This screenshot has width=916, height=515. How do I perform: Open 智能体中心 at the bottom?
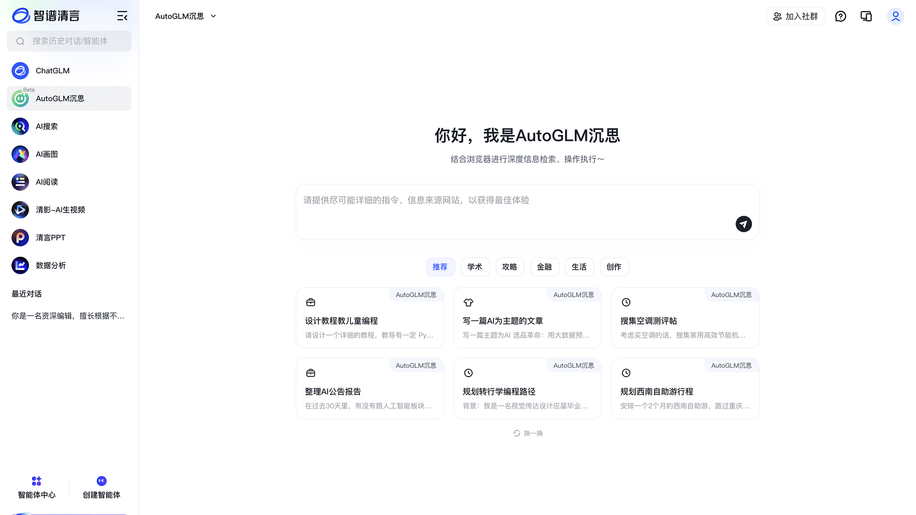click(36, 487)
